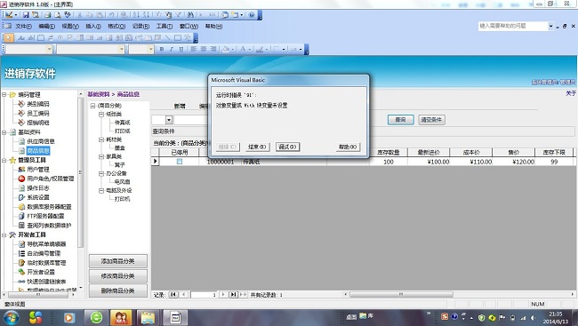The width and height of the screenshot is (578, 326).
Task: Collapse the 编码管理 tree node
Action: 4,95
